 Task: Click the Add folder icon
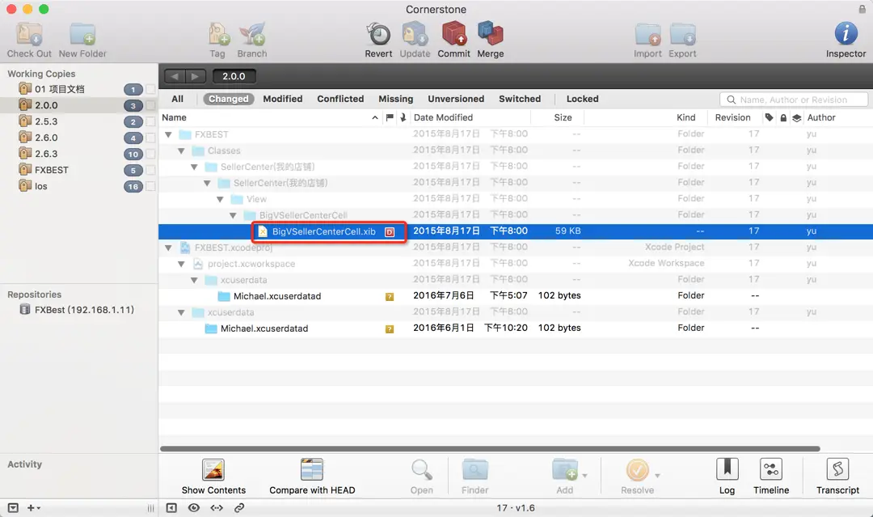pos(565,469)
